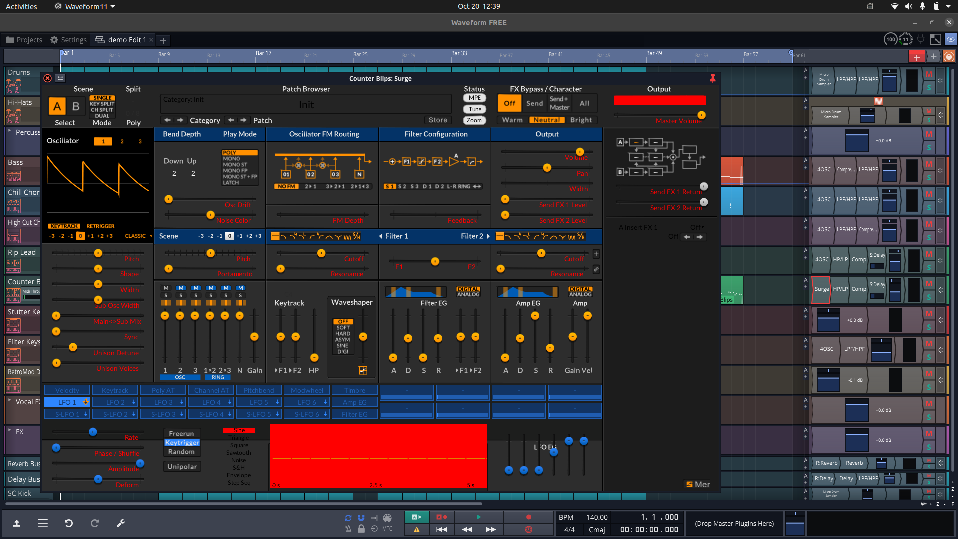Click the Store patch button
Screen dimensions: 958x539
click(438, 120)
